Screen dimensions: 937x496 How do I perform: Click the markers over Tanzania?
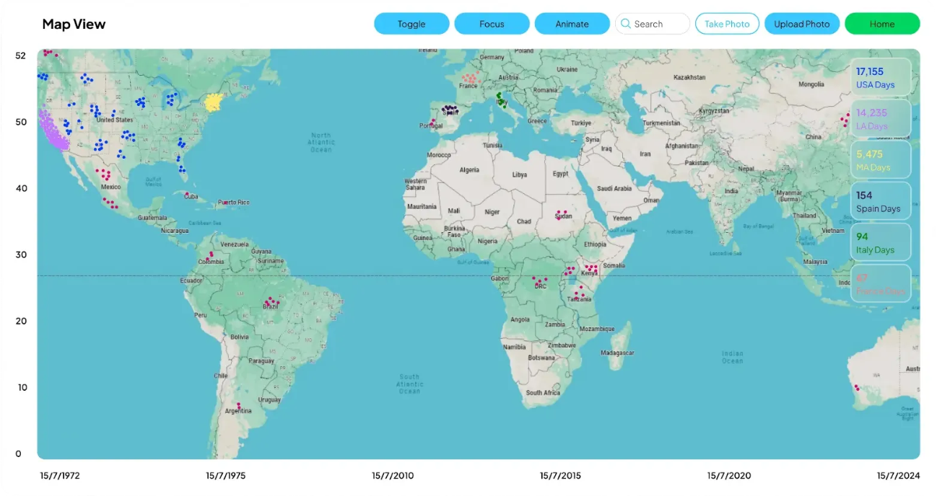click(x=580, y=293)
